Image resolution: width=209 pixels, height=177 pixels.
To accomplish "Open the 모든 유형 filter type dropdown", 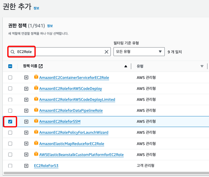I will [x=139, y=52].
